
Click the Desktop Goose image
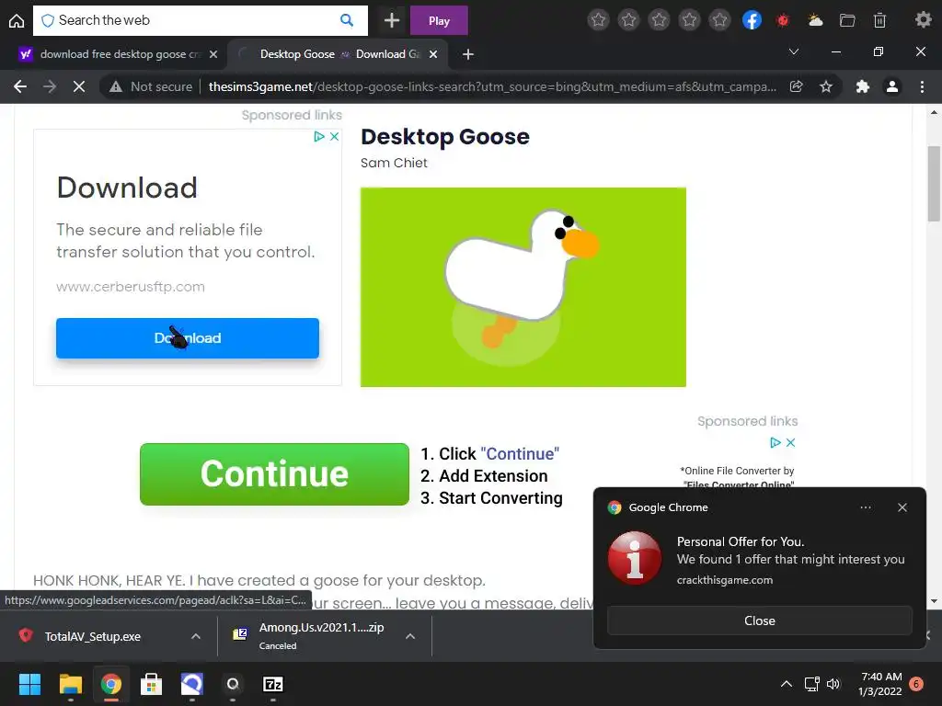(x=523, y=287)
